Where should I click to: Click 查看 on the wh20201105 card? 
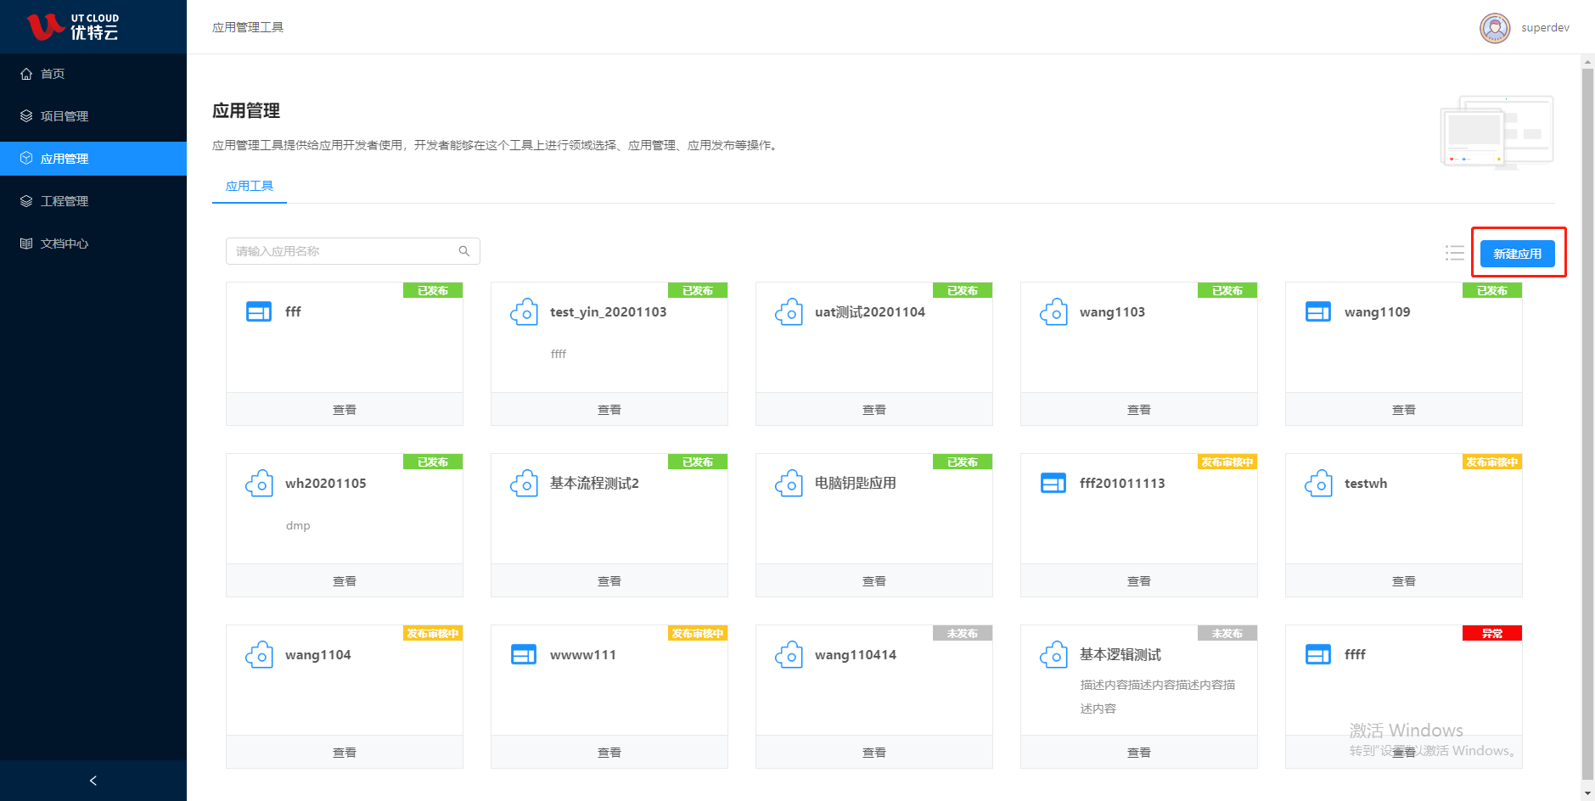345,581
